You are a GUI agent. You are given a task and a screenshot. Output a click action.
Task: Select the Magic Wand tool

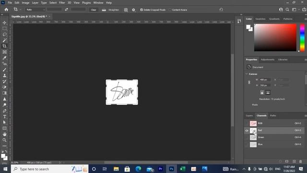[x=4, y=40]
